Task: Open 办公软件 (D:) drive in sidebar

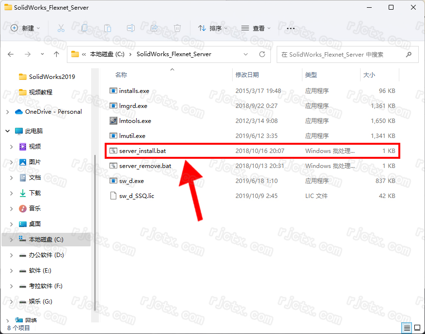Action: coord(46,255)
